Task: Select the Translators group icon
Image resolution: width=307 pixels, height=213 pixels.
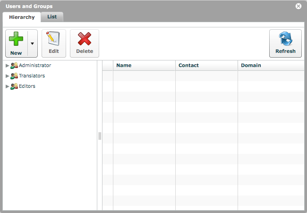Action: [x=14, y=76]
